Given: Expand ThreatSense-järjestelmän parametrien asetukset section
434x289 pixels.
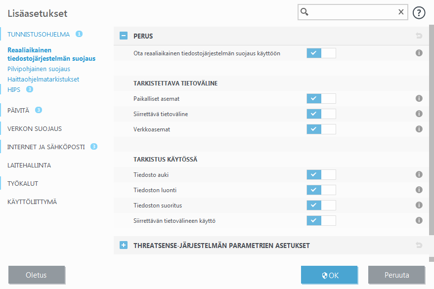Looking at the screenshot, I should (124, 245).
